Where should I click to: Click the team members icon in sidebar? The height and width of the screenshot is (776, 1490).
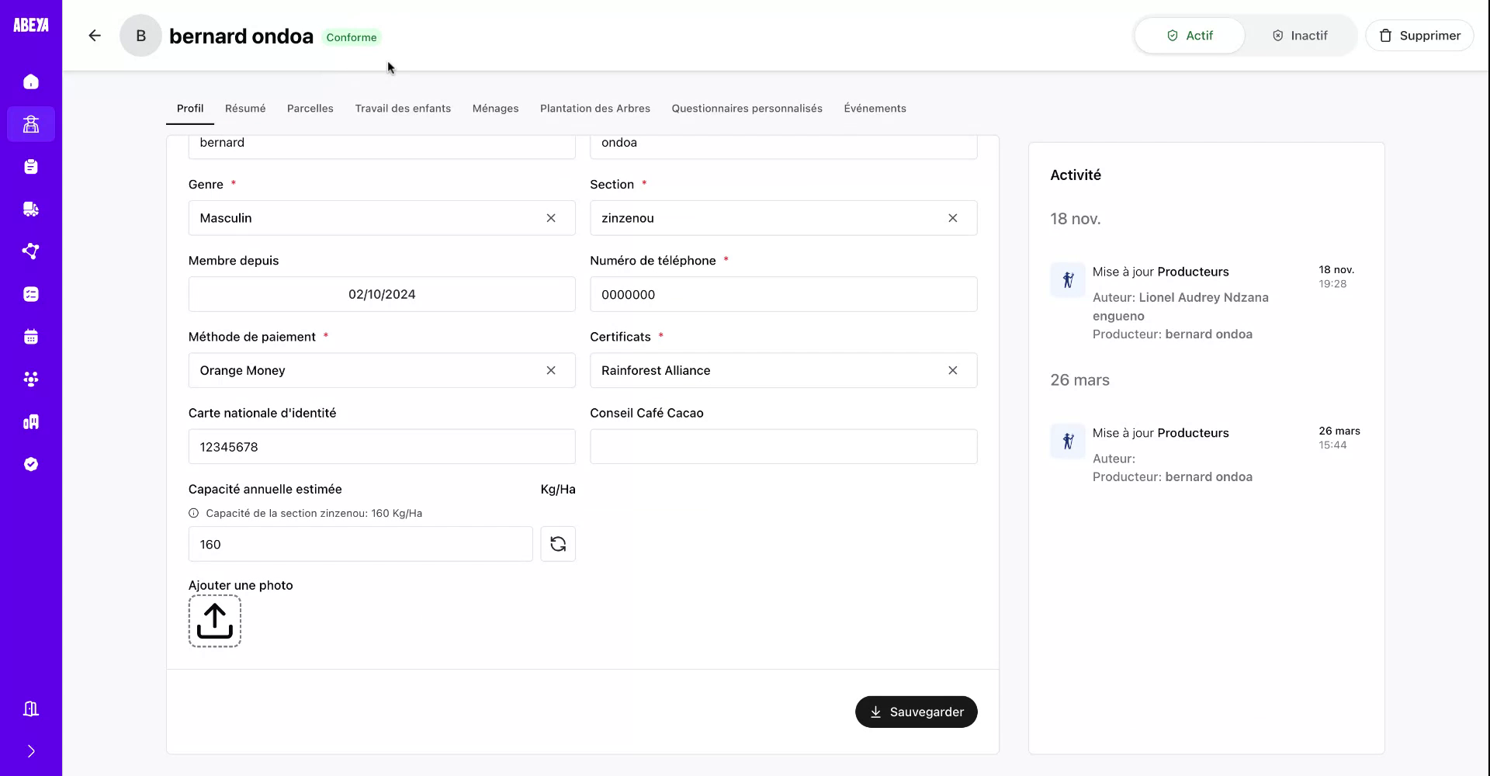[31, 379]
